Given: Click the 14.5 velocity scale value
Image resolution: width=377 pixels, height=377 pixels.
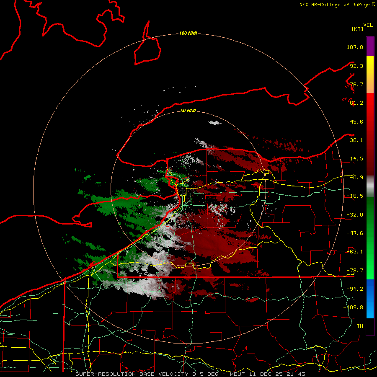Looking at the screenshot, I should click(356, 159).
